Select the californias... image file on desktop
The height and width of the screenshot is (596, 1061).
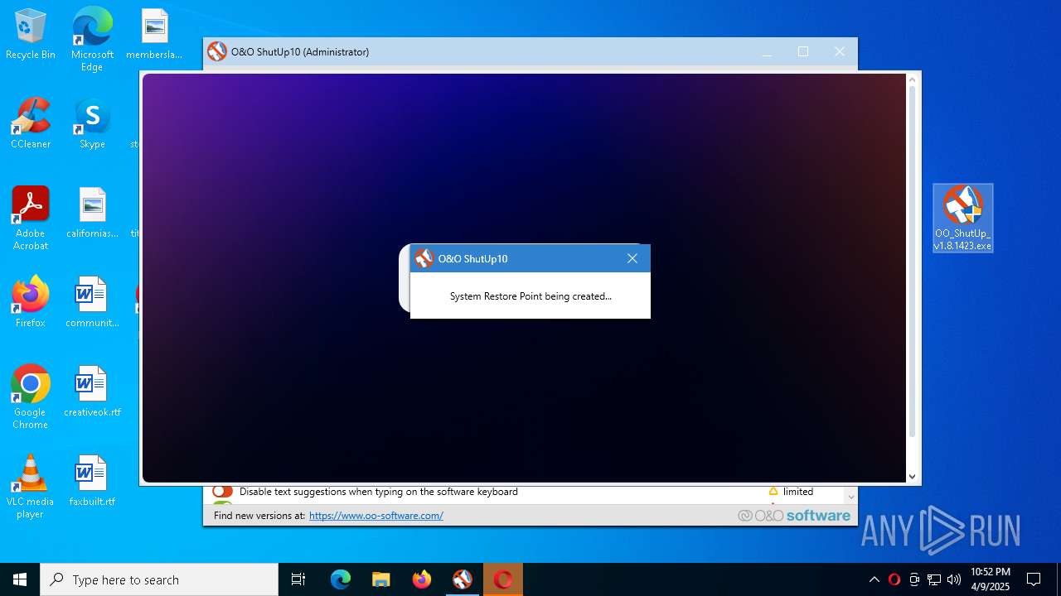[92, 213]
